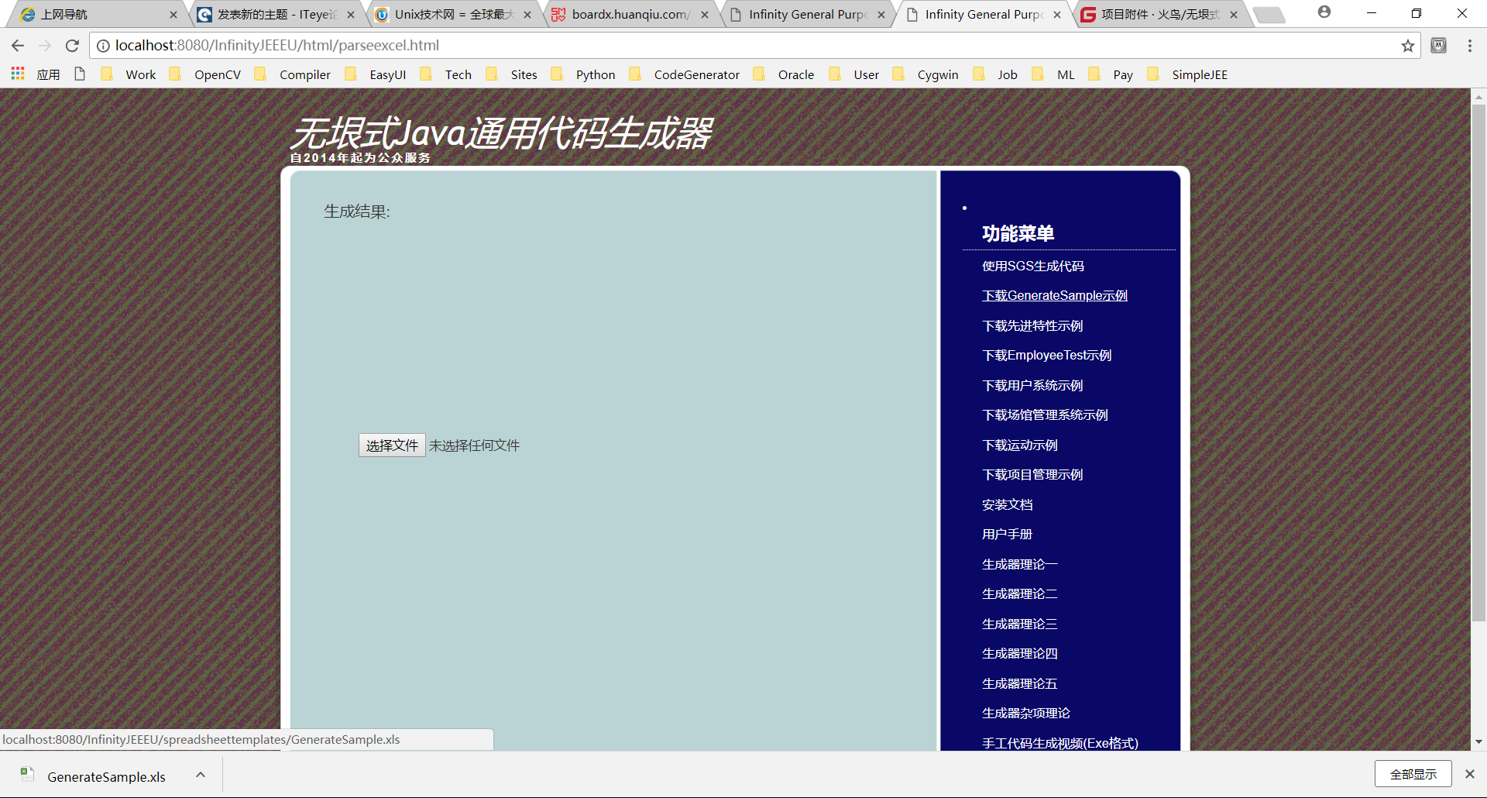The image size is (1487, 798).
Task: Bookmark this page with the star icon
Action: (x=1407, y=46)
